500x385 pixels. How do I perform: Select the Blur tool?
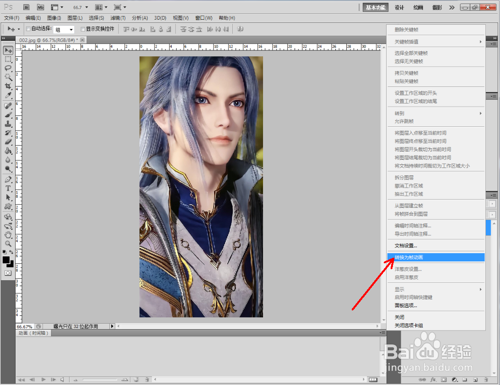[x=8, y=160]
